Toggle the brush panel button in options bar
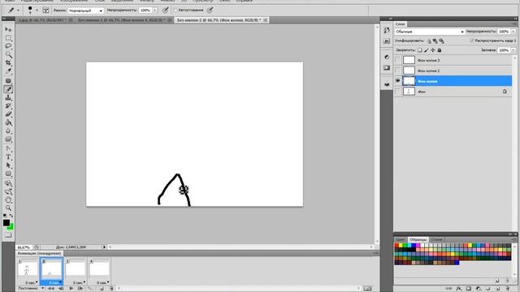The width and height of the screenshot is (520, 292). [x=45, y=11]
